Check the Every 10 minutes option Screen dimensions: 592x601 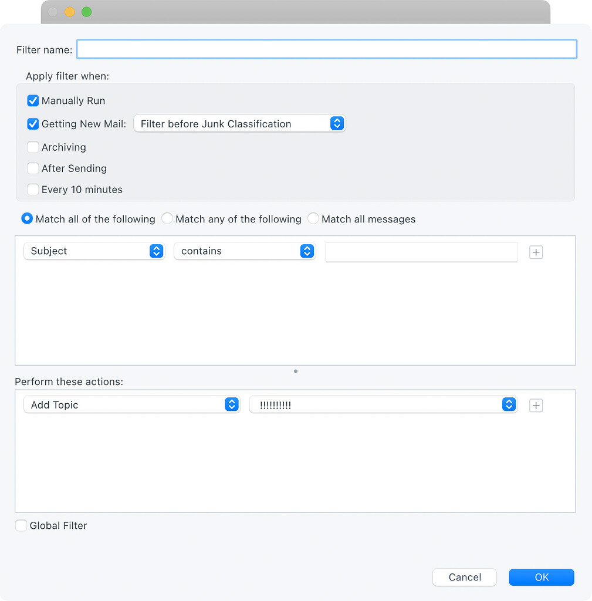pyautogui.click(x=33, y=190)
